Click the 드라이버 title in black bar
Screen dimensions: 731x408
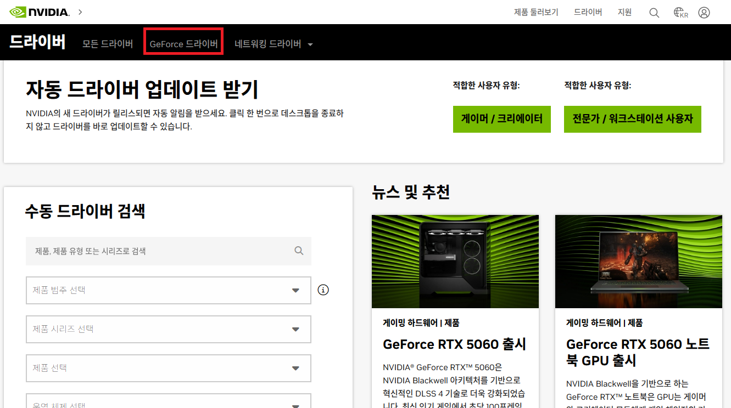[x=38, y=42]
